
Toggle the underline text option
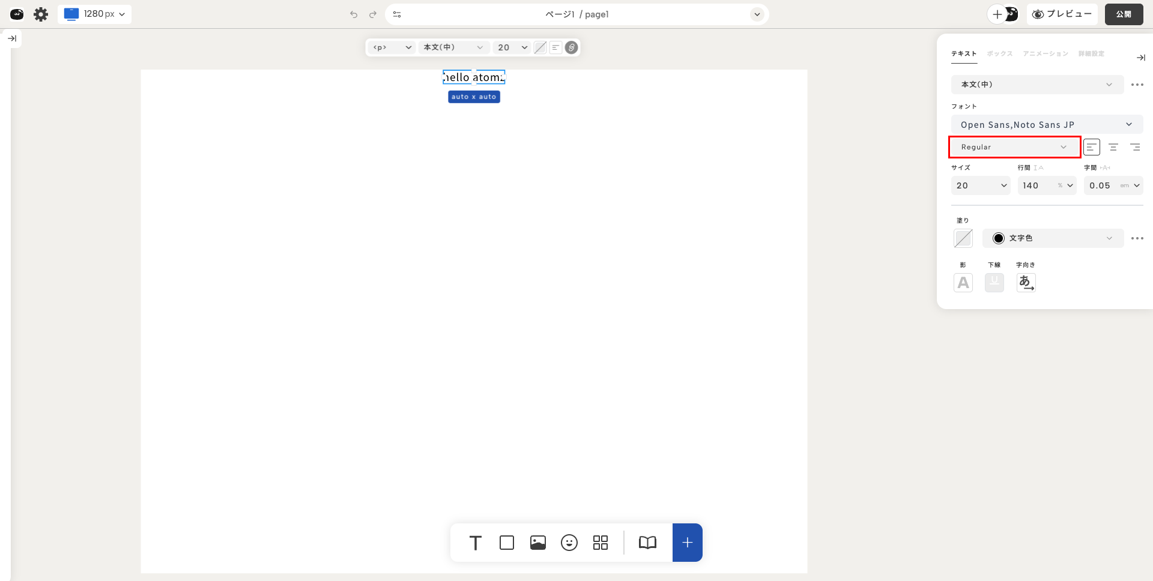point(994,282)
